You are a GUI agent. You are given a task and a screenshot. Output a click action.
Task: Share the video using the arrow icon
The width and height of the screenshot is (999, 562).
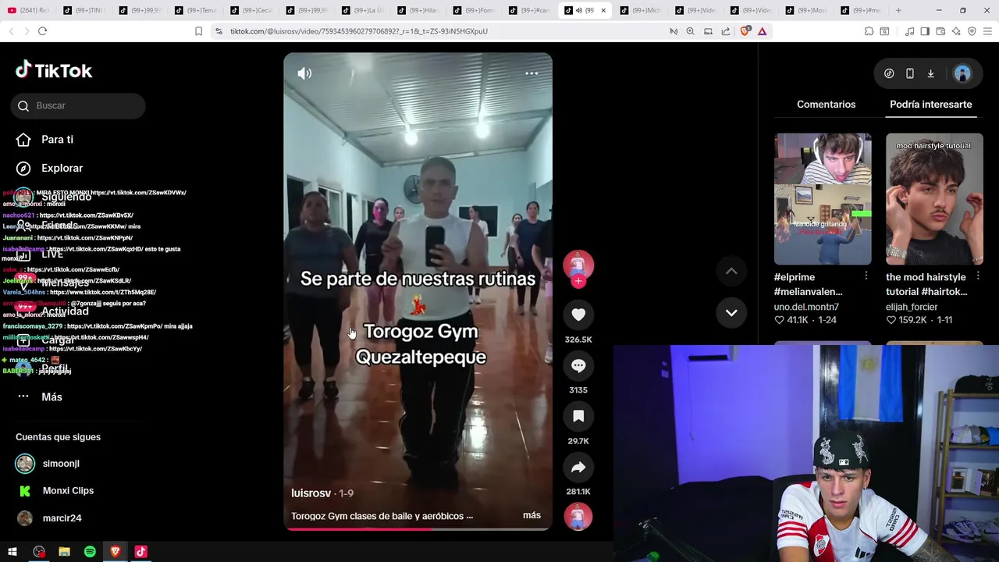point(578,467)
